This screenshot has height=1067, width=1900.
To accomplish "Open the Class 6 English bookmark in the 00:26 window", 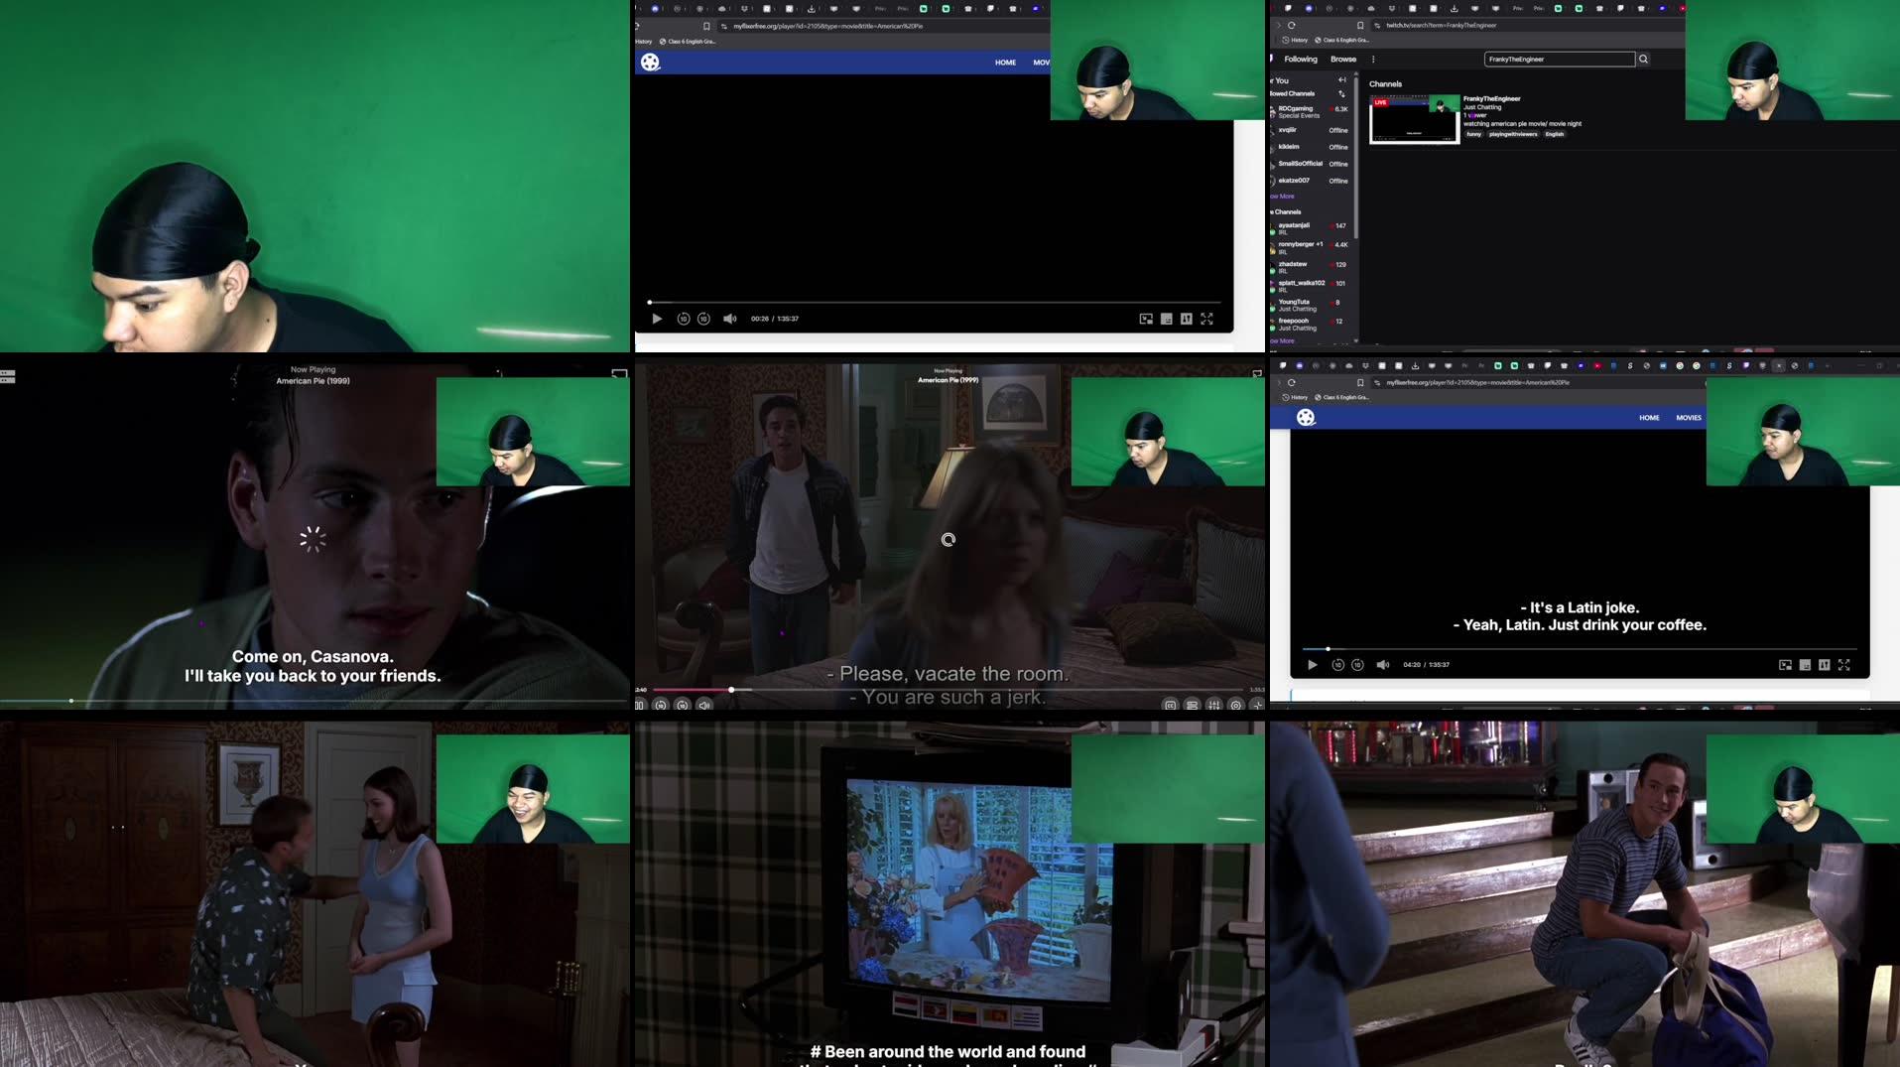I will 689,42.
